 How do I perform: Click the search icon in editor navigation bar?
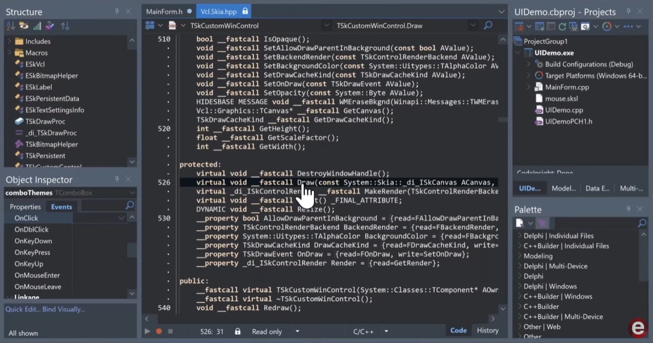click(488, 25)
